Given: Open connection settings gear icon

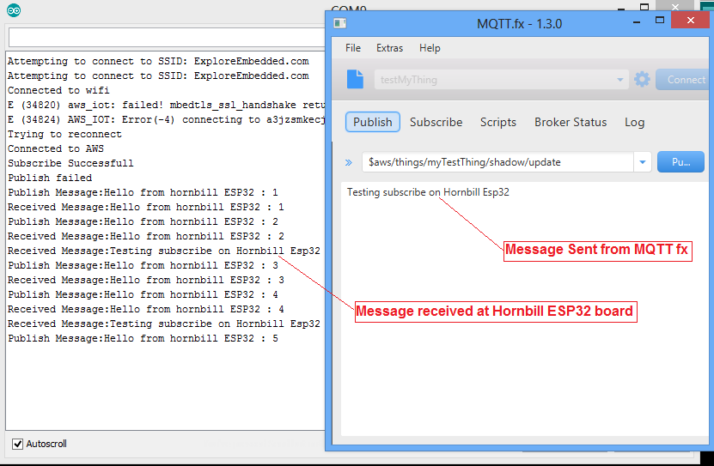Looking at the screenshot, I should (x=642, y=80).
